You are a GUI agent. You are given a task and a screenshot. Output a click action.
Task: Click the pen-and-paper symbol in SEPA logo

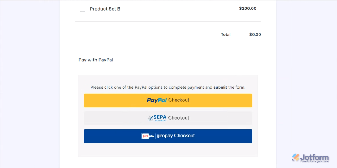point(150,118)
